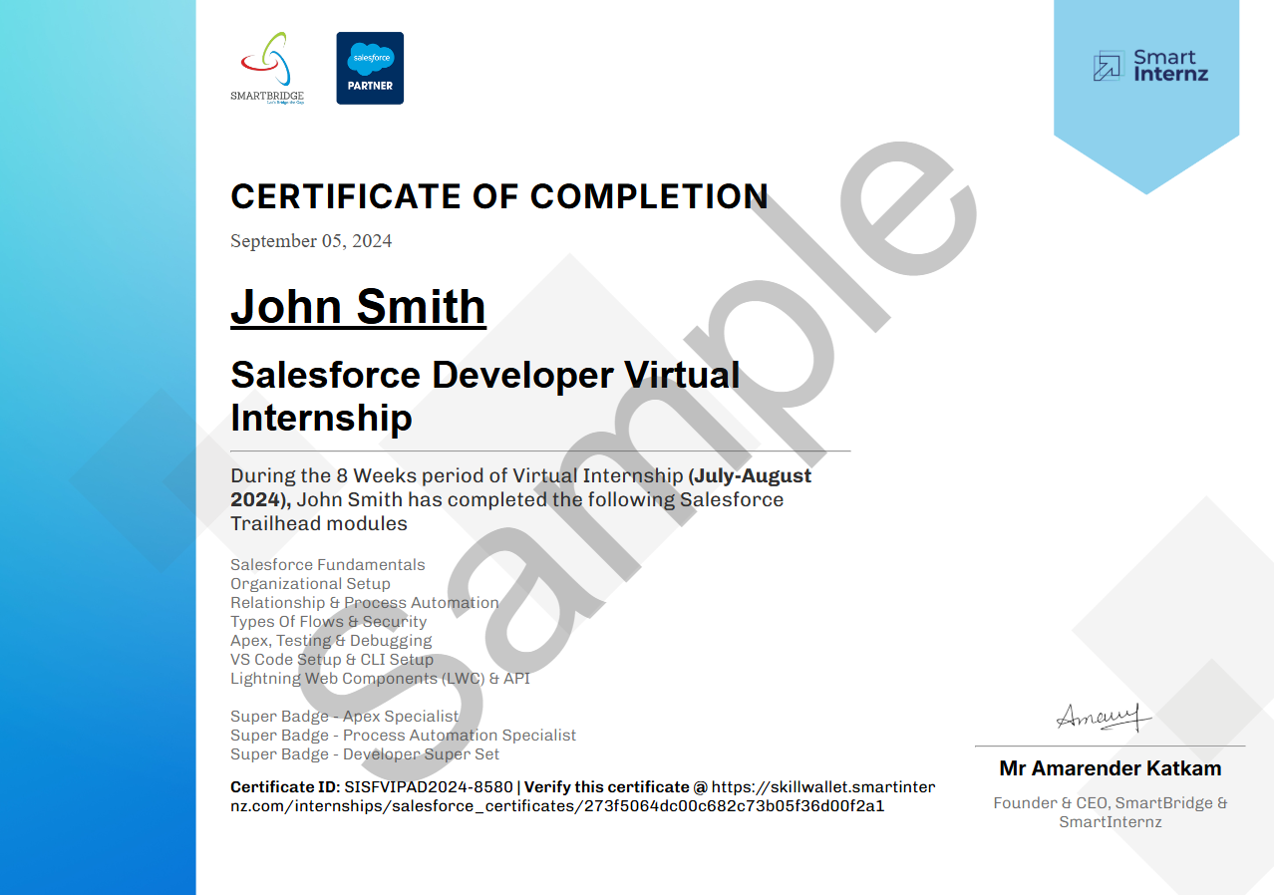Click Types Of Flows & Security module
Viewport: 1274px width, 895px height.
(328, 622)
